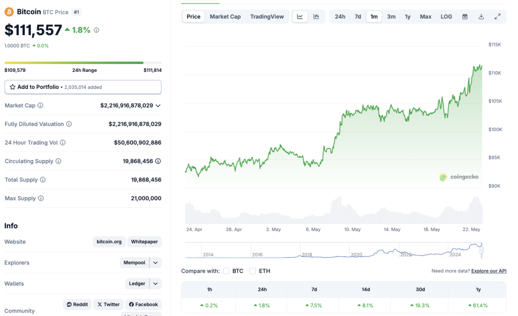Open the Explore our API link
Image resolution: width=518 pixels, height=316 pixels.
pyautogui.click(x=489, y=270)
